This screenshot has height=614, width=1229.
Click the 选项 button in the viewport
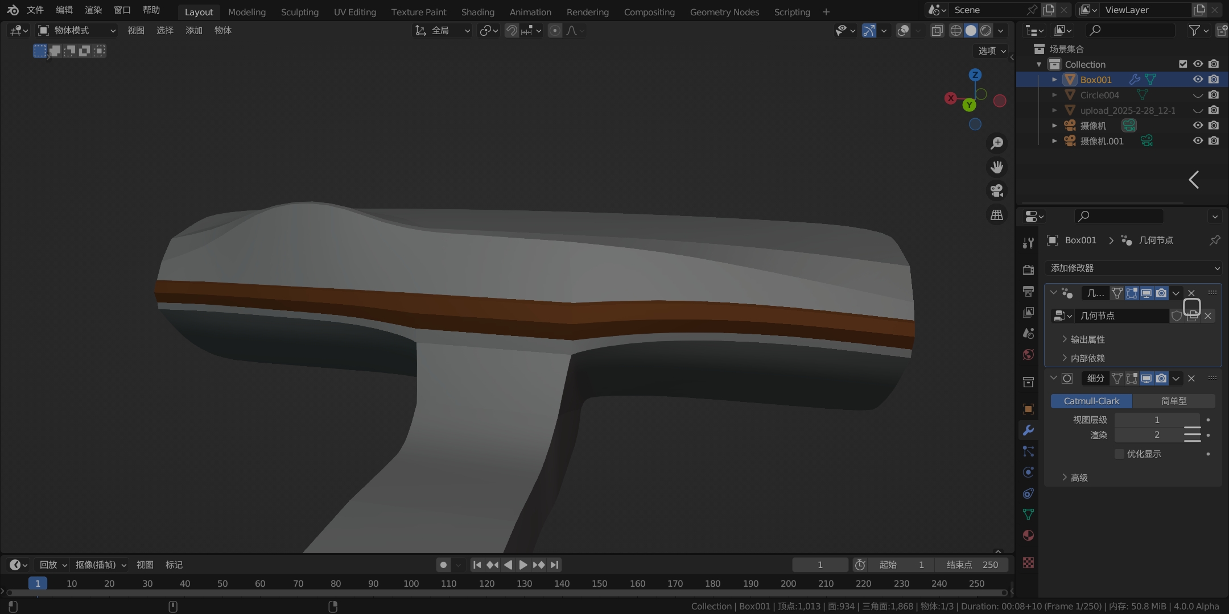pos(991,51)
